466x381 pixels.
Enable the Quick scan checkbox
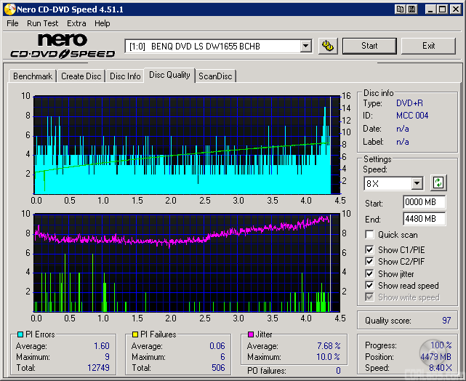click(370, 235)
